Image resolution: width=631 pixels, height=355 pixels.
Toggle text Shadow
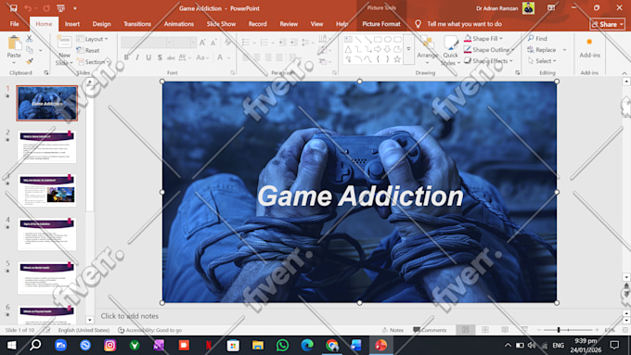160,57
